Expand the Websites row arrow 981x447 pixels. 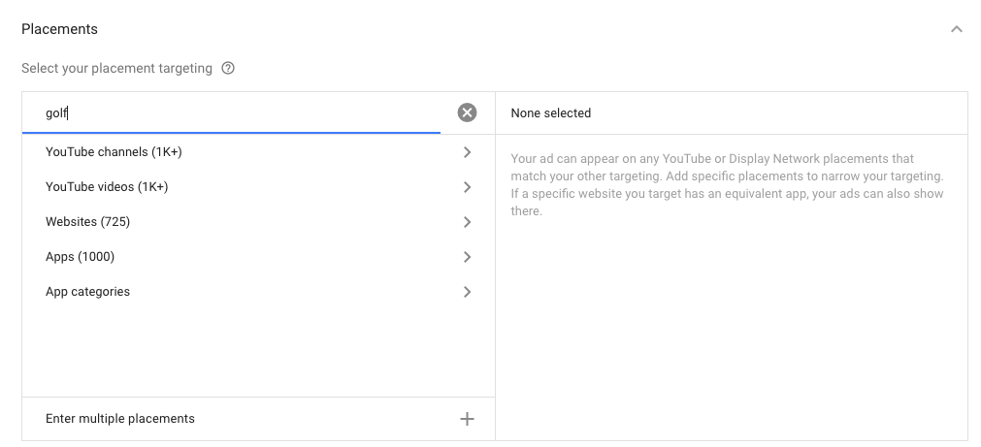tap(467, 222)
